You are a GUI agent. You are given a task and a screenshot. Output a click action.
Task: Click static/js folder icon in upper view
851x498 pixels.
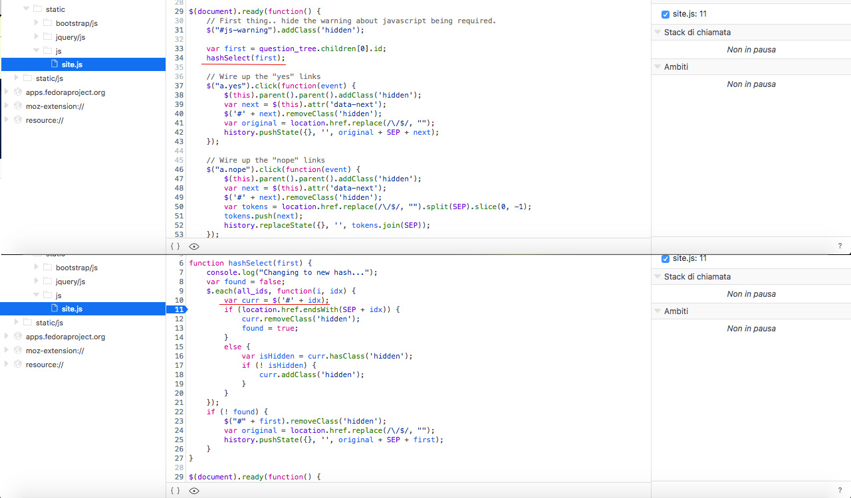(x=28, y=78)
